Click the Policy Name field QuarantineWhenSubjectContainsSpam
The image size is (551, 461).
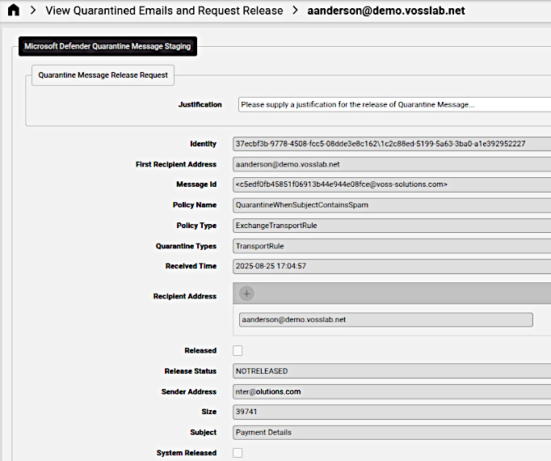[392, 205]
